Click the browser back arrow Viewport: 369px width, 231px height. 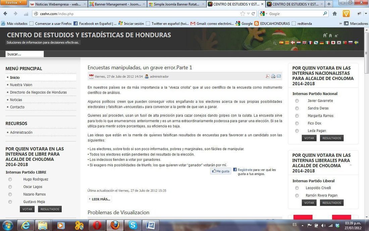click(5, 14)
